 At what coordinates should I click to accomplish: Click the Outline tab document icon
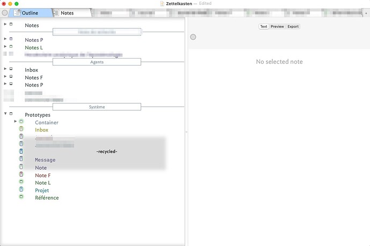[17, 12]
